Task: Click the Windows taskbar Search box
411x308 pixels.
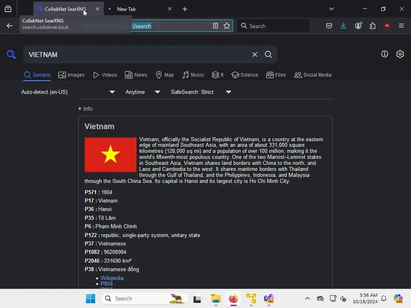Action: (x=144, y=298)
